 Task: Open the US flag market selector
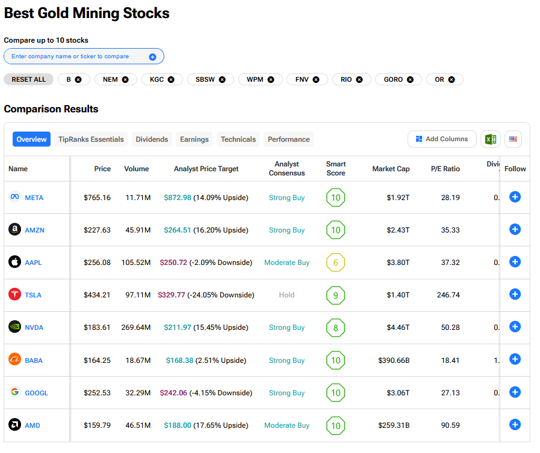(x=513, y=139)
